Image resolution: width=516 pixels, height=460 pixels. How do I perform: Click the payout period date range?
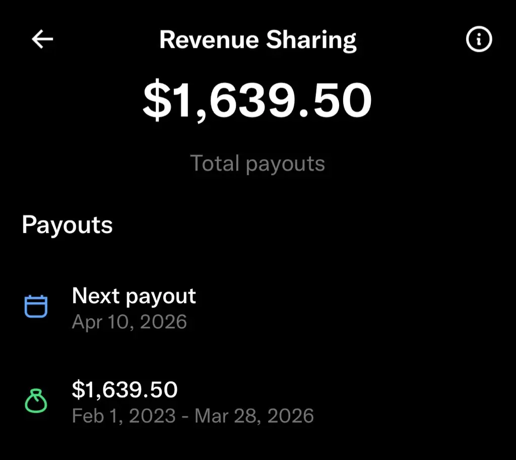tap(193, 416)
